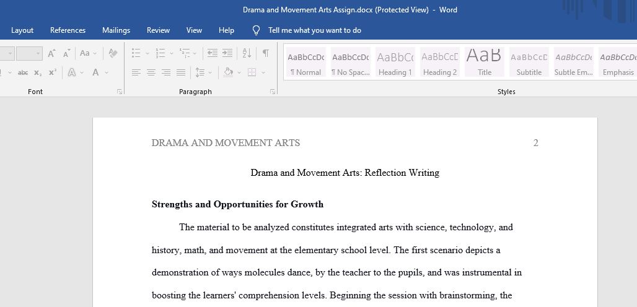Image resolution: width=637 pixels, height=307 pixels.
Task: Open the References ribbon tab
Action: (68, 30)
